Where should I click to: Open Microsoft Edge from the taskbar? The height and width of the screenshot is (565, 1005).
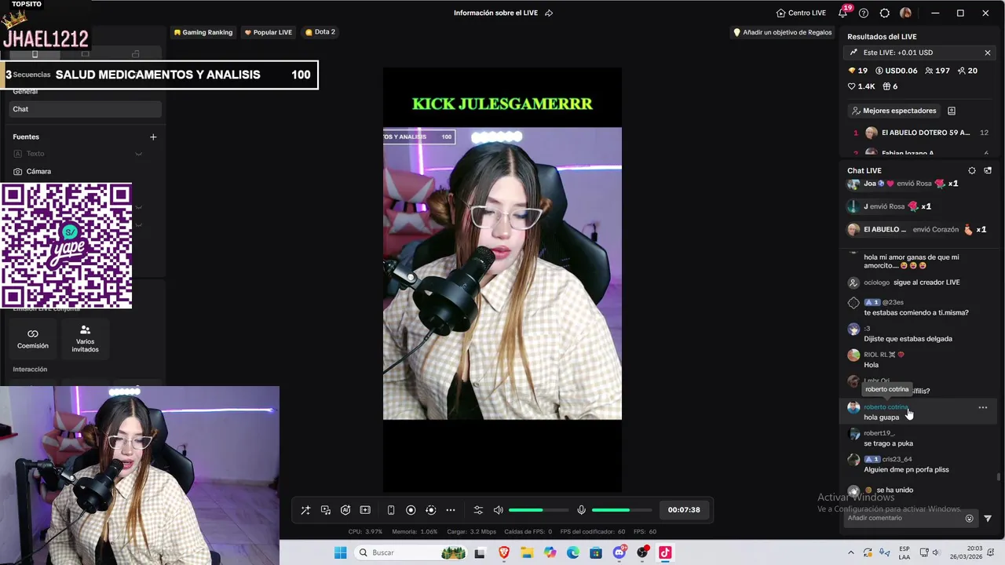tap(573, 552)
